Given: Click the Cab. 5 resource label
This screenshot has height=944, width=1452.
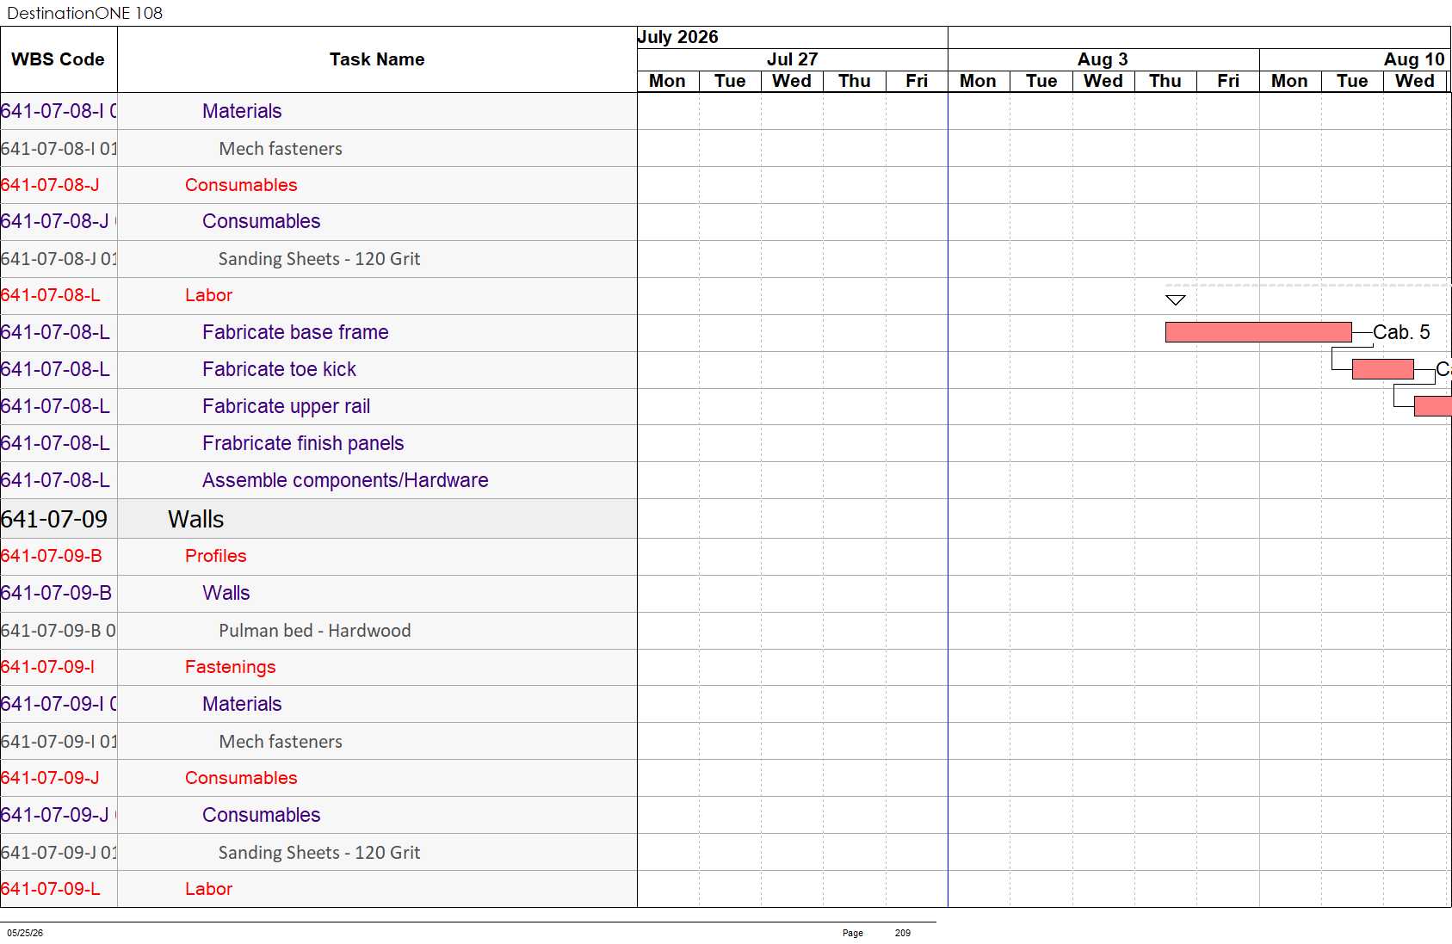Looking at the screenshot, I should [1401, 332].
